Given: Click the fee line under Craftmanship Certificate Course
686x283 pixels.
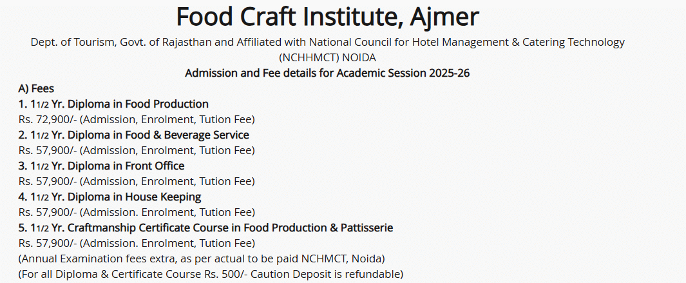Looking at the screenshot, I should click(x=137, y=243).
